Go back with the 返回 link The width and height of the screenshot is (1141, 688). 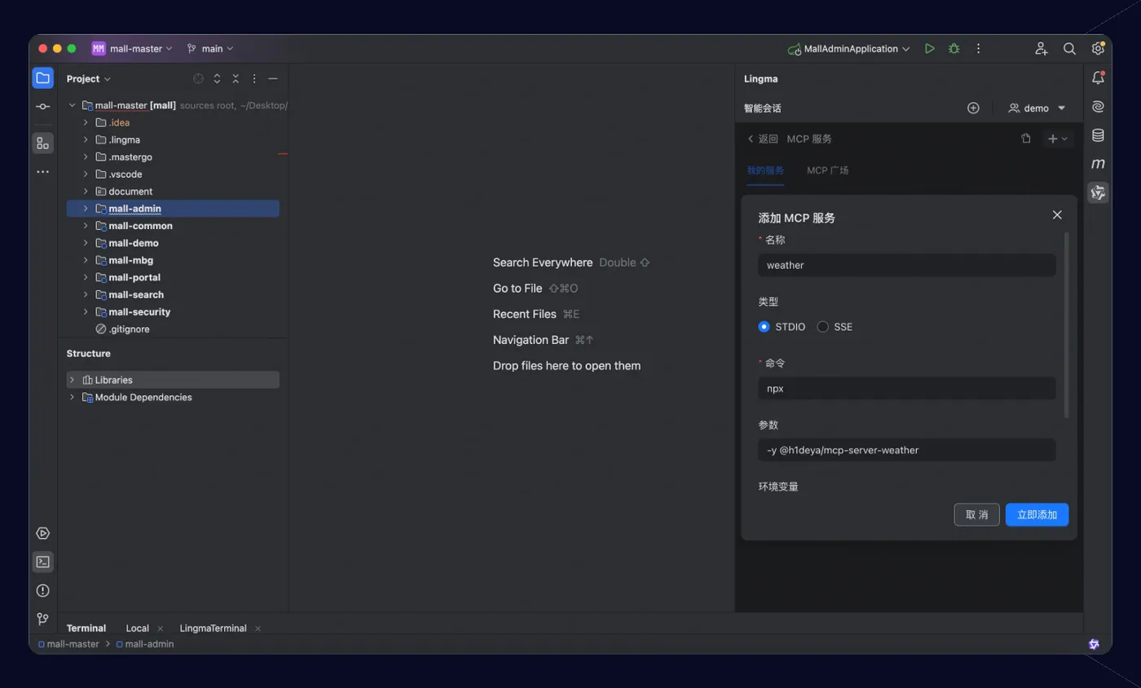click(762, 139)
